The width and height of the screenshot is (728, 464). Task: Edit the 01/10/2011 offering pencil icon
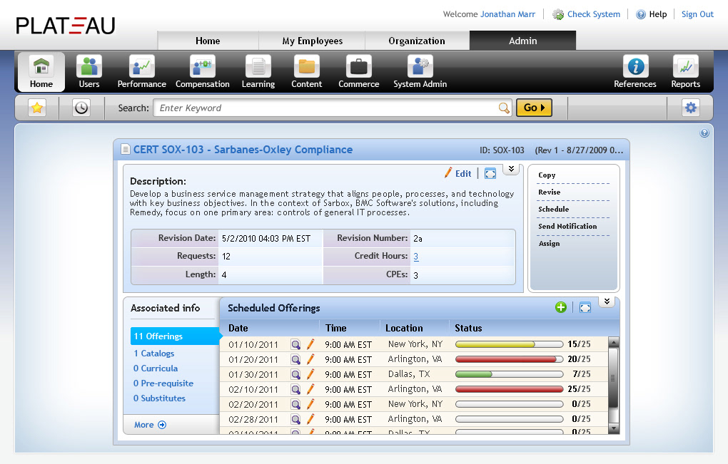[310, 344]
